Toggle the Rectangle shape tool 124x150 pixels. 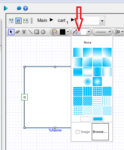click(37, 32)
